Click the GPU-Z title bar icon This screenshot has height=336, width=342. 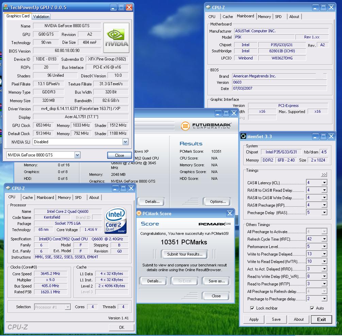point(6,7)
